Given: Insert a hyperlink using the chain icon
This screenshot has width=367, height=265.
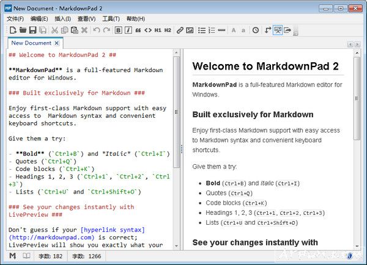Looking at the screenshot, I should tap(180, 30).
